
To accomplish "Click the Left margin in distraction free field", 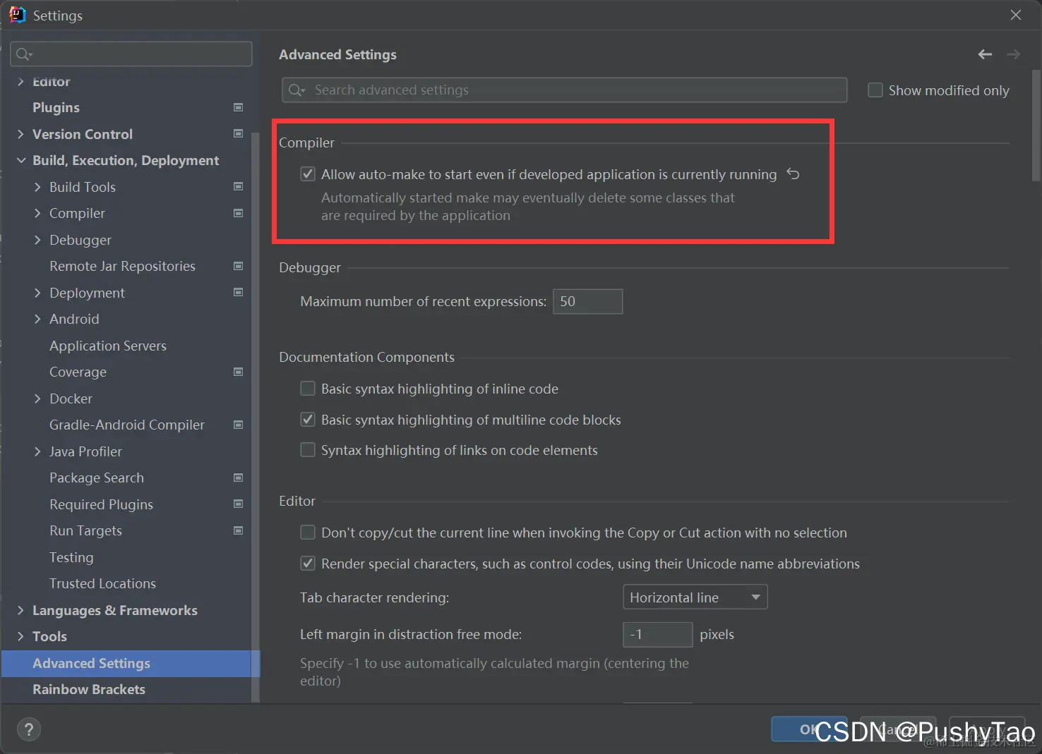I will [657, 634].
